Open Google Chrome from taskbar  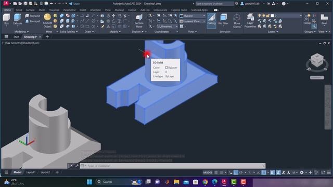click(x=205, y=182)
